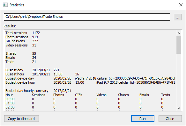Click the scrollbar down arrow in results

pyautogui.click(x=179, y=108)
